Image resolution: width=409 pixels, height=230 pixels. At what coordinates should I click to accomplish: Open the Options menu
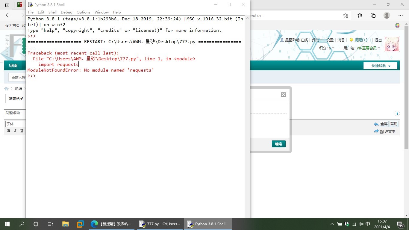(x=83, y=12)
